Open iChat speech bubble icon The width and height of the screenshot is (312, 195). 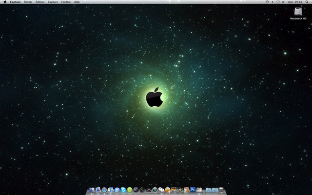pyautogui.click(x=117, y=190)
